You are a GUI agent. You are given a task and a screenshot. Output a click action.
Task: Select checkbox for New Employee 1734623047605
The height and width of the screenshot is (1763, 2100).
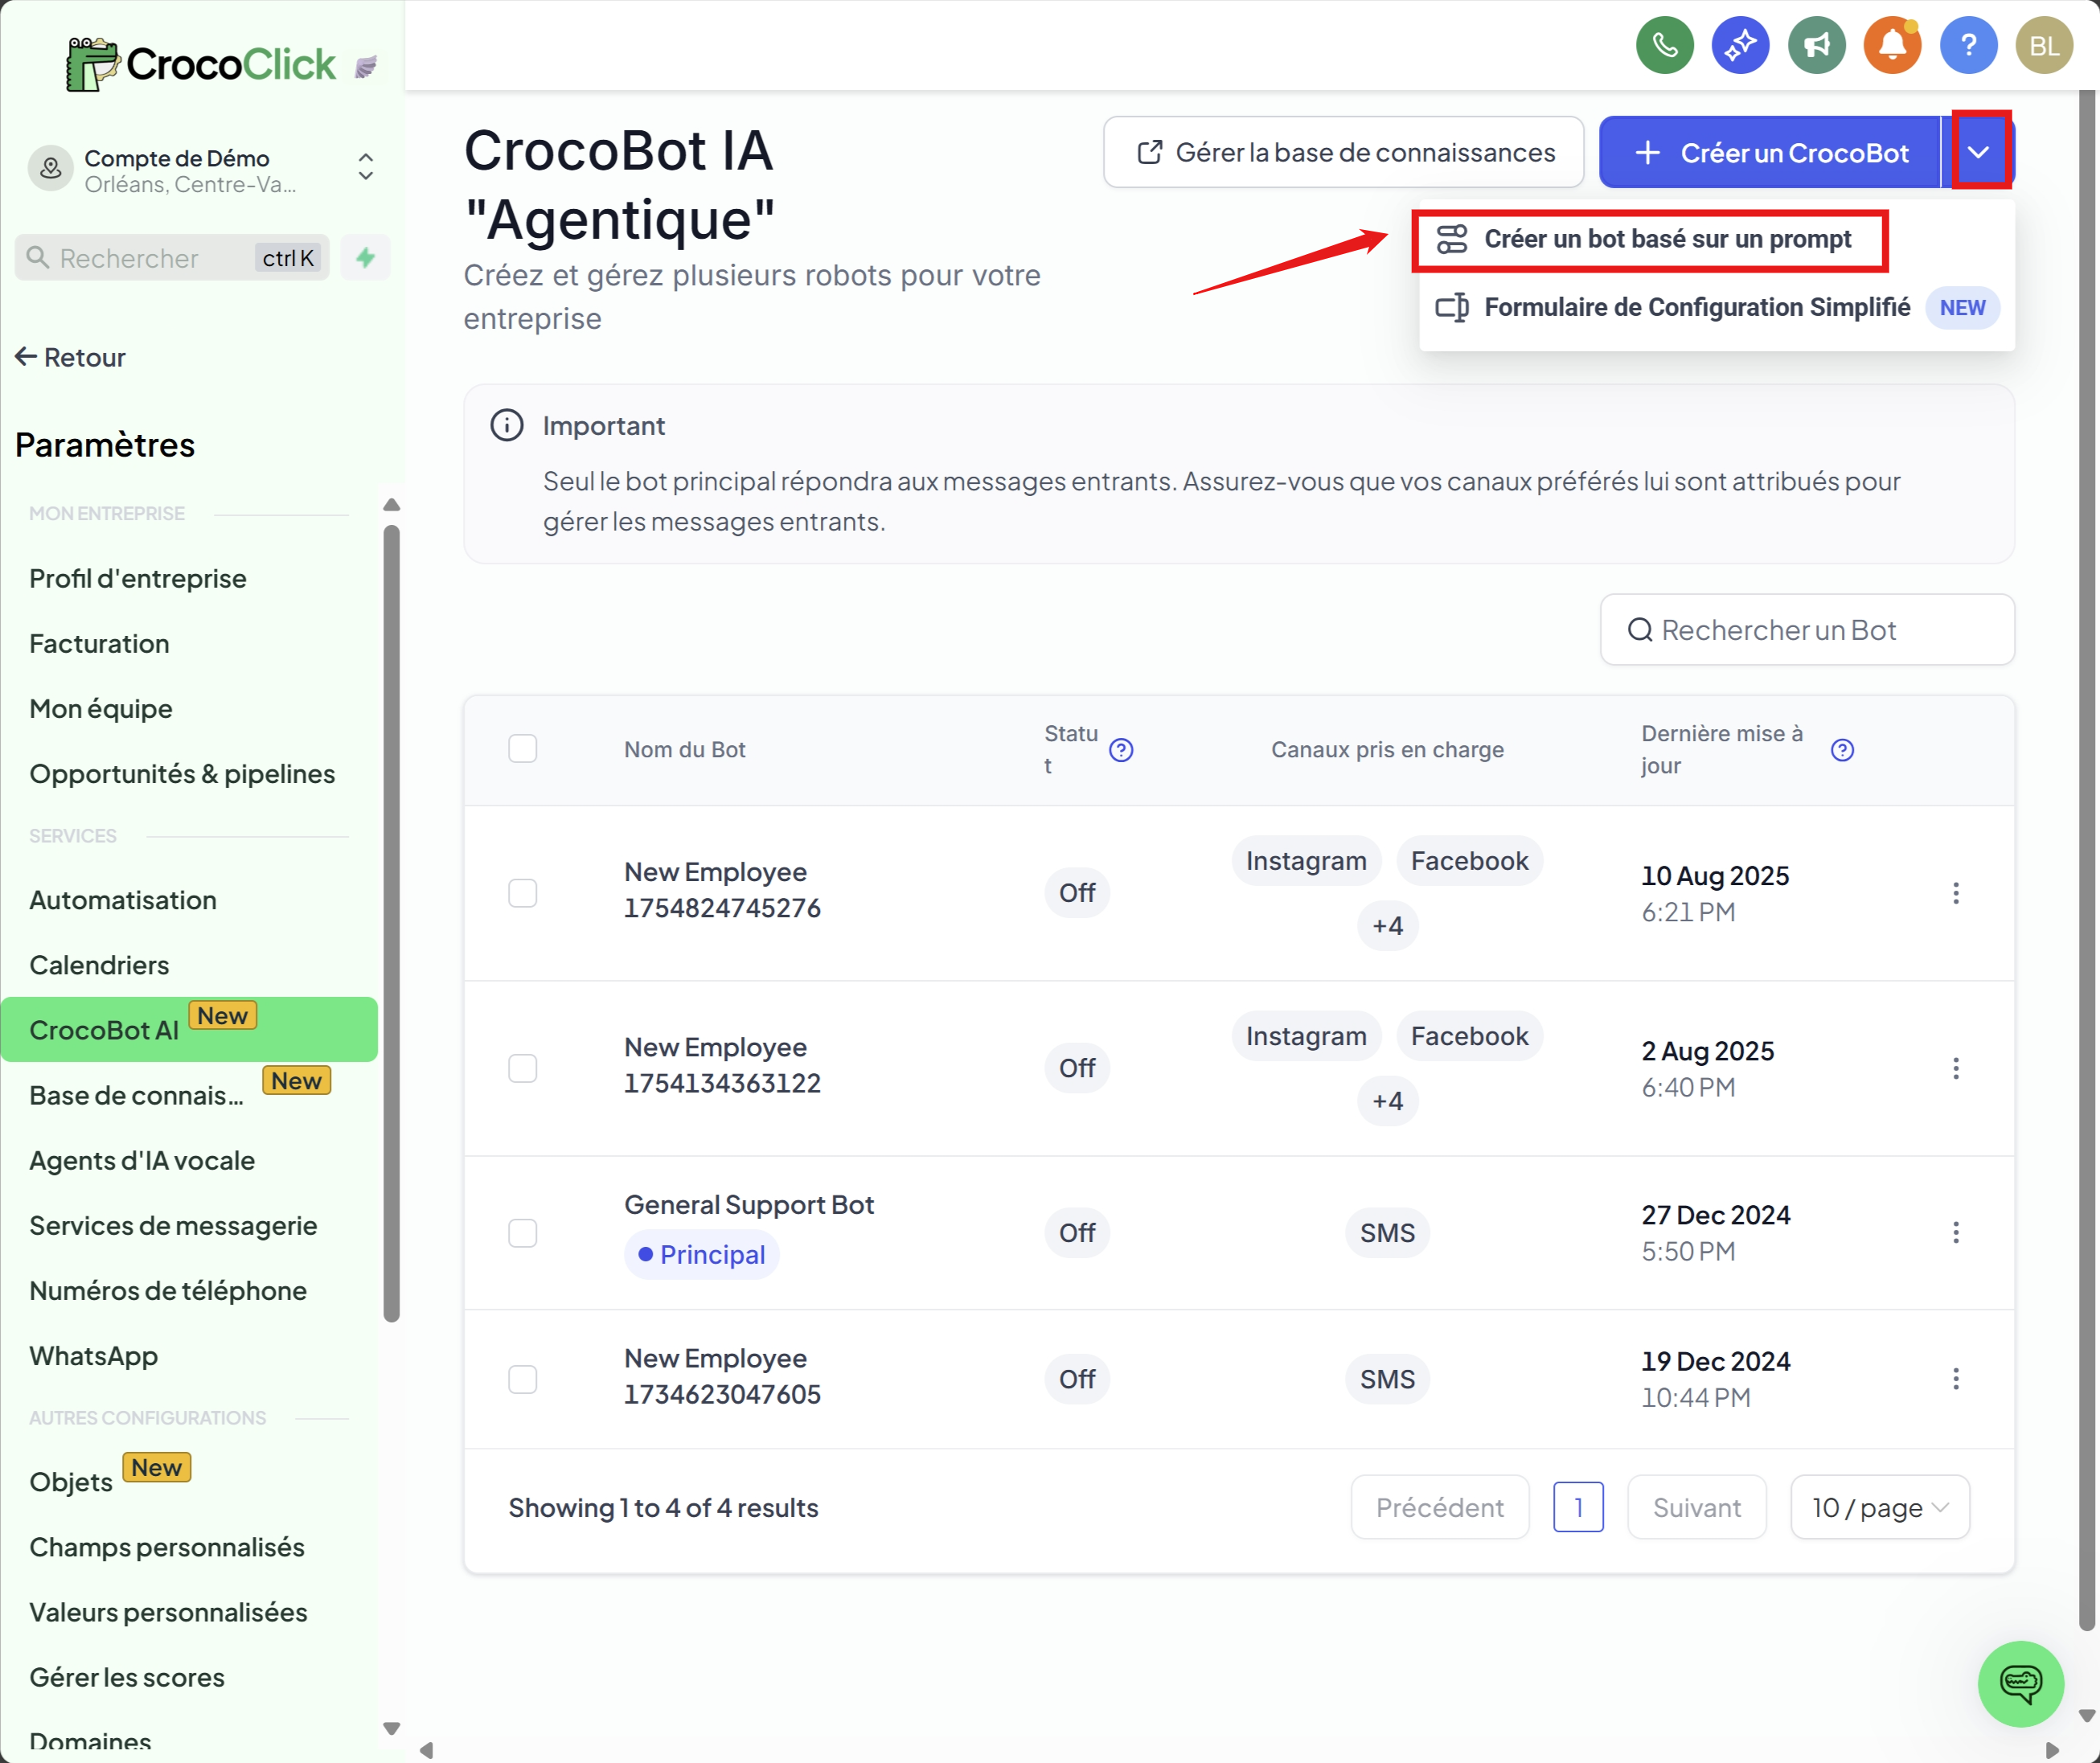pyautogui.click(x=522, y=1379)
